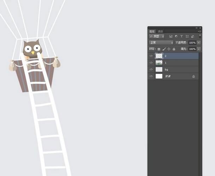Lock image pixels brush icon
The height and width of the screenshot is (176, 215).
tap(164, 49)
